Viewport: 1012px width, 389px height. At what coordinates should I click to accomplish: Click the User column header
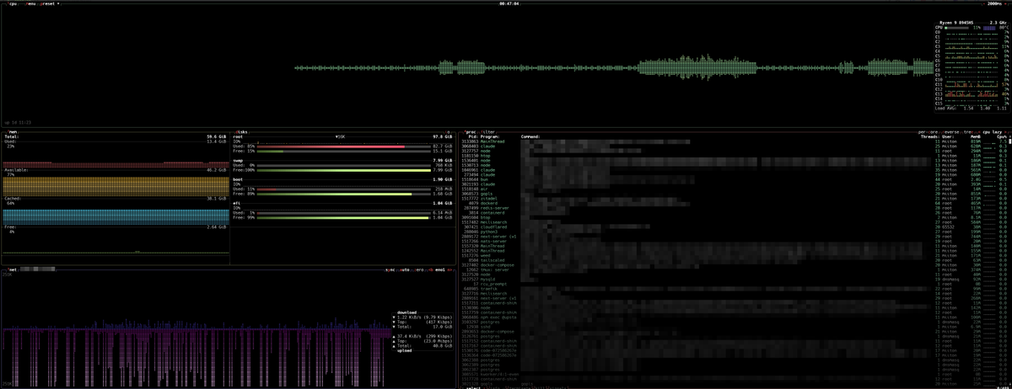coord(949,136)
